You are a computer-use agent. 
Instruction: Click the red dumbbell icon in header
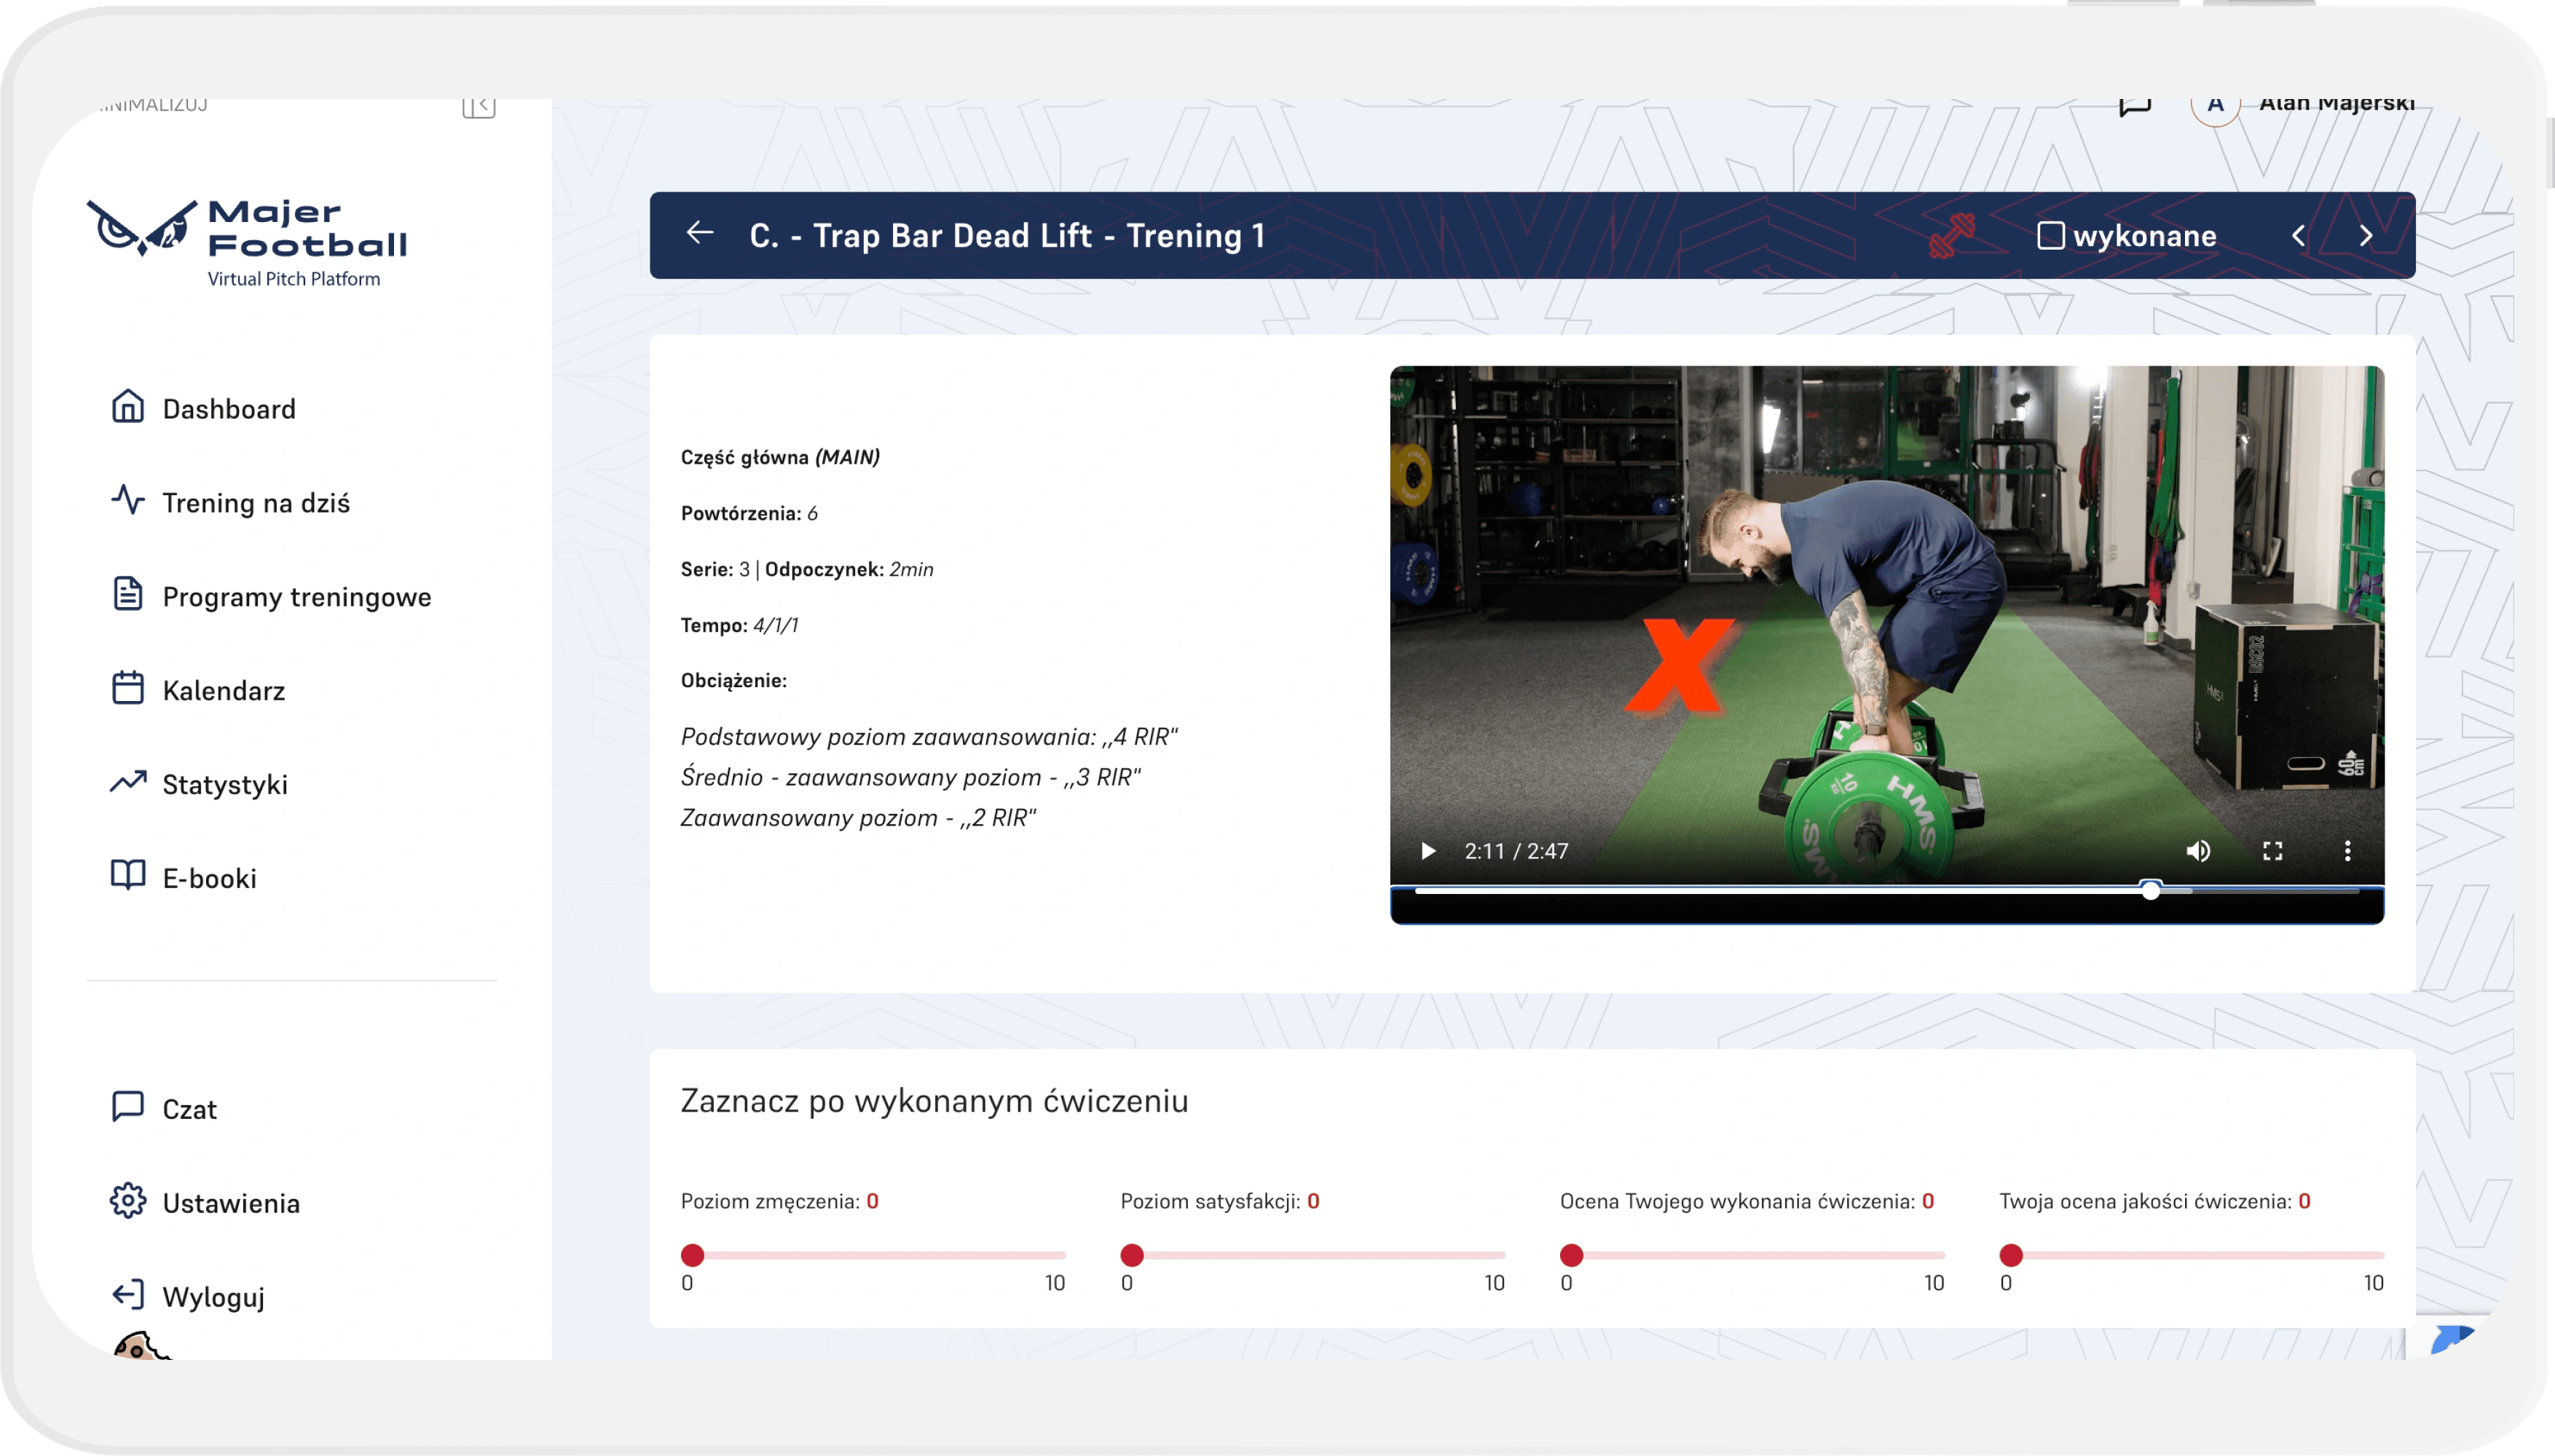coord(1952,236)
